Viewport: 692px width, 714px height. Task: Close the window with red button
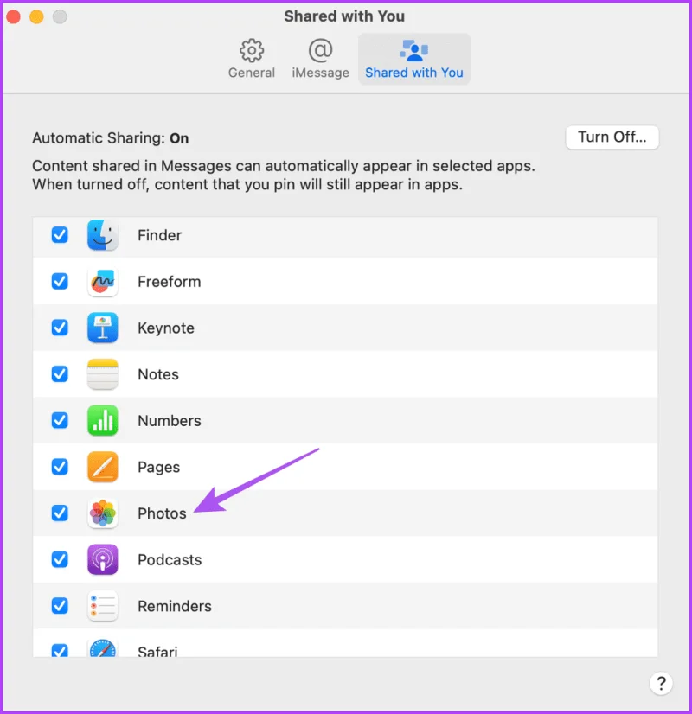[13, 16]
